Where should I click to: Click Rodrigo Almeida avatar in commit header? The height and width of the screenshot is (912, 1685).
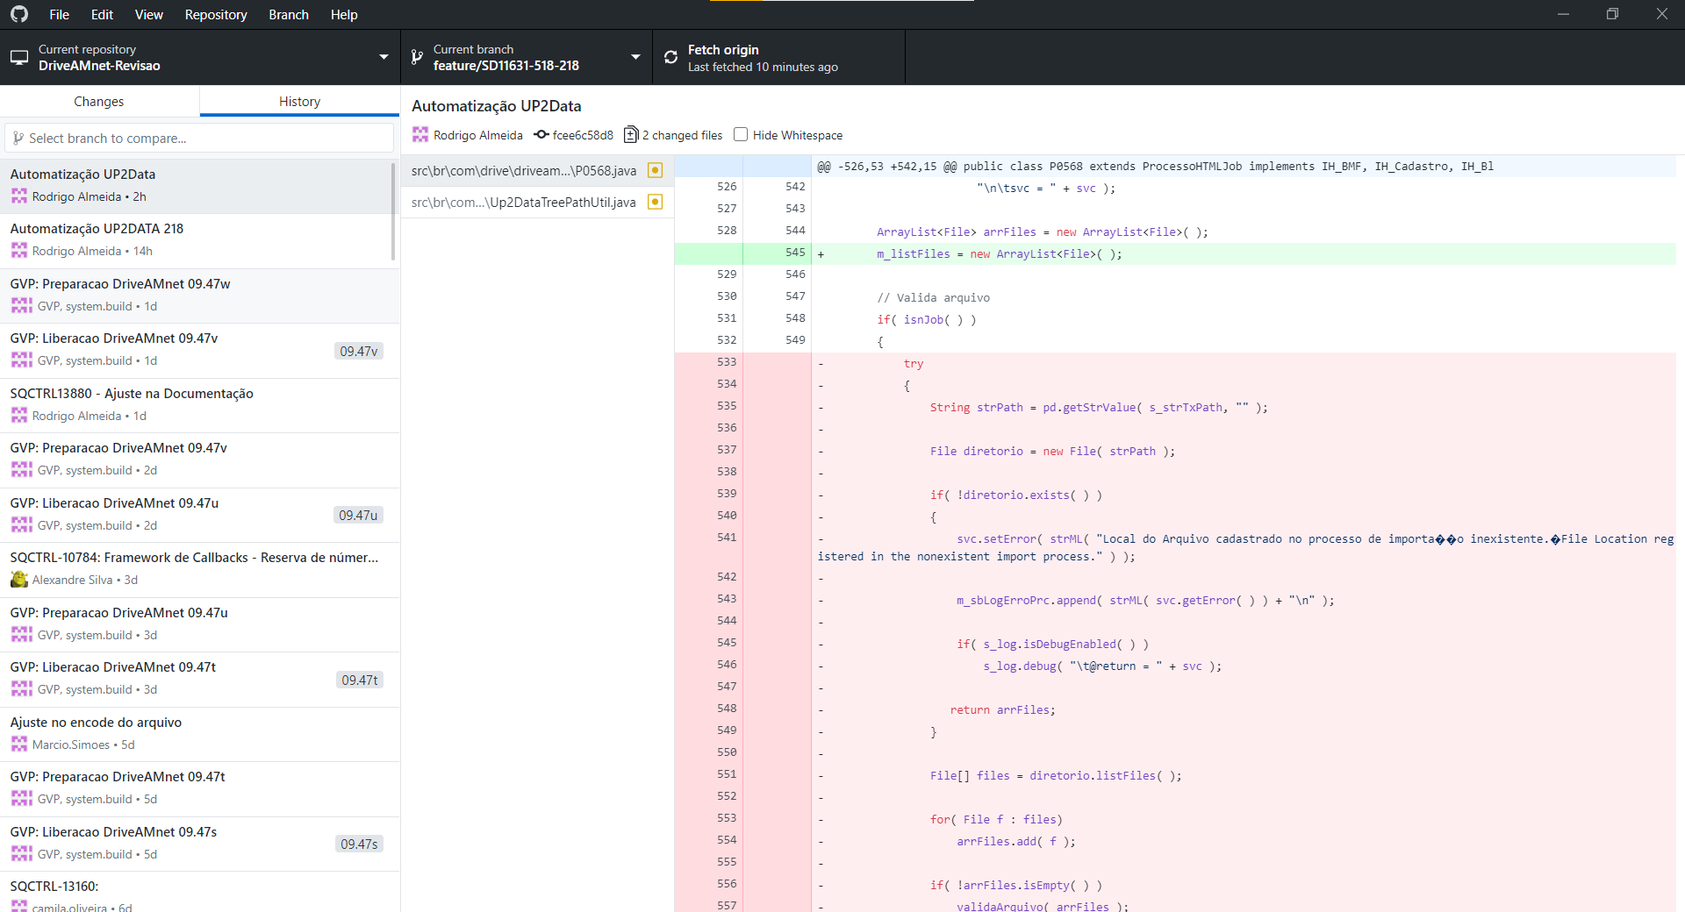tap(420, 135)
